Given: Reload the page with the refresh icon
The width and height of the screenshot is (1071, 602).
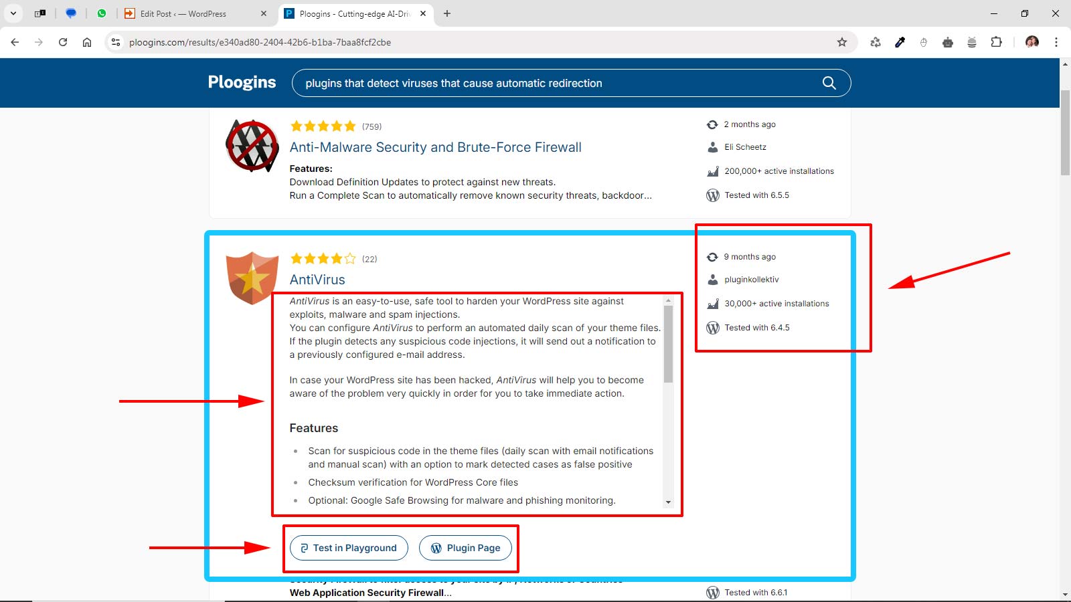Looking at the screenshot, I should tap(63, 42).
